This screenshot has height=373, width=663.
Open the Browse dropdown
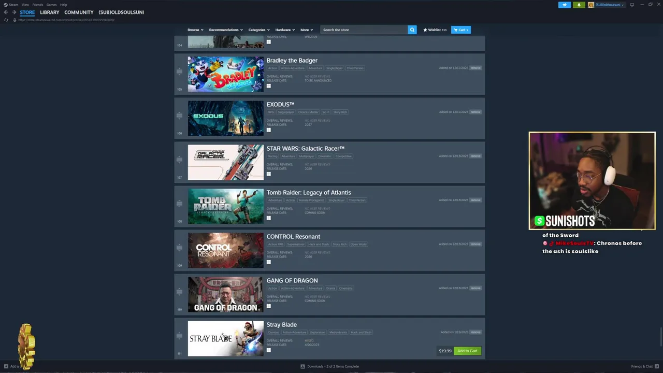tap(195, 30)
